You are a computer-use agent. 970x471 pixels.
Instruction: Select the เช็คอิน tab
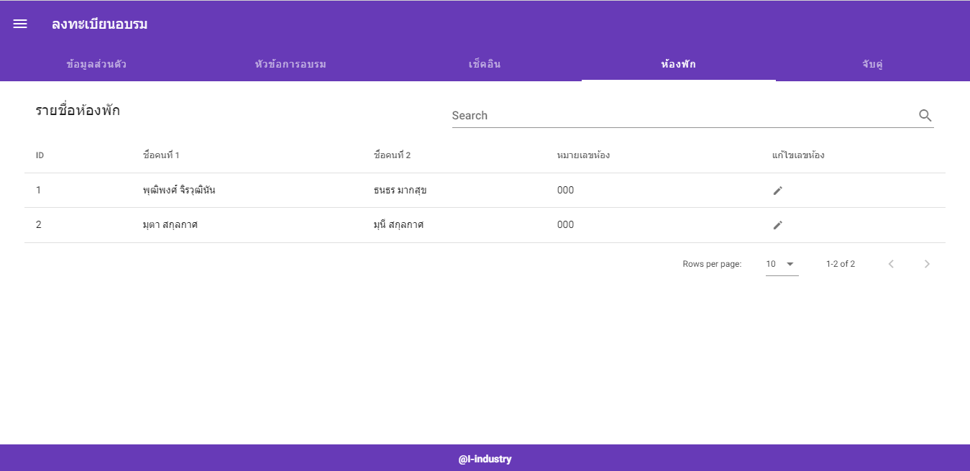pos(485,64)
